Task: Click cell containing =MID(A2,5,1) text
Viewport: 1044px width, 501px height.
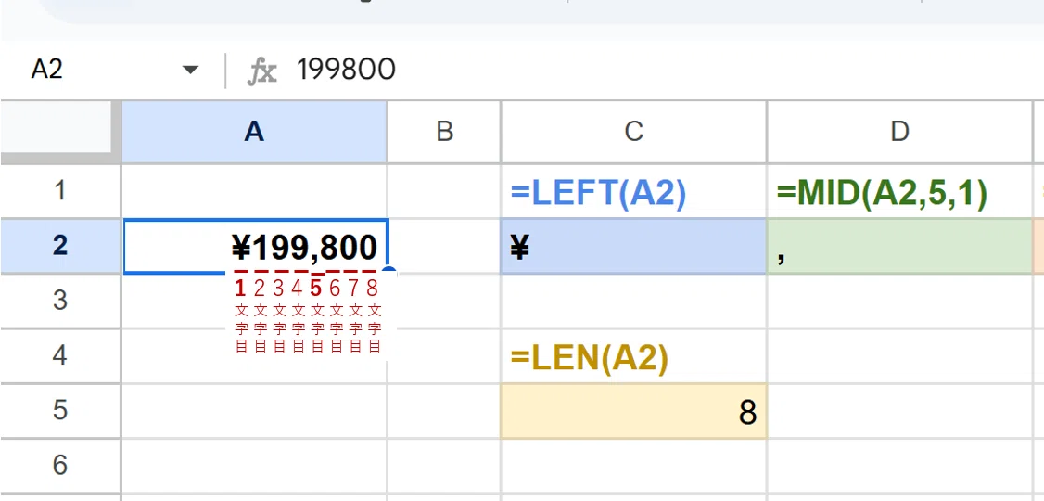Action: tap(899, 191)
